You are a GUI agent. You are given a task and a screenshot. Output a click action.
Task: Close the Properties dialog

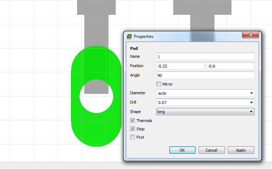coord(250,35)
